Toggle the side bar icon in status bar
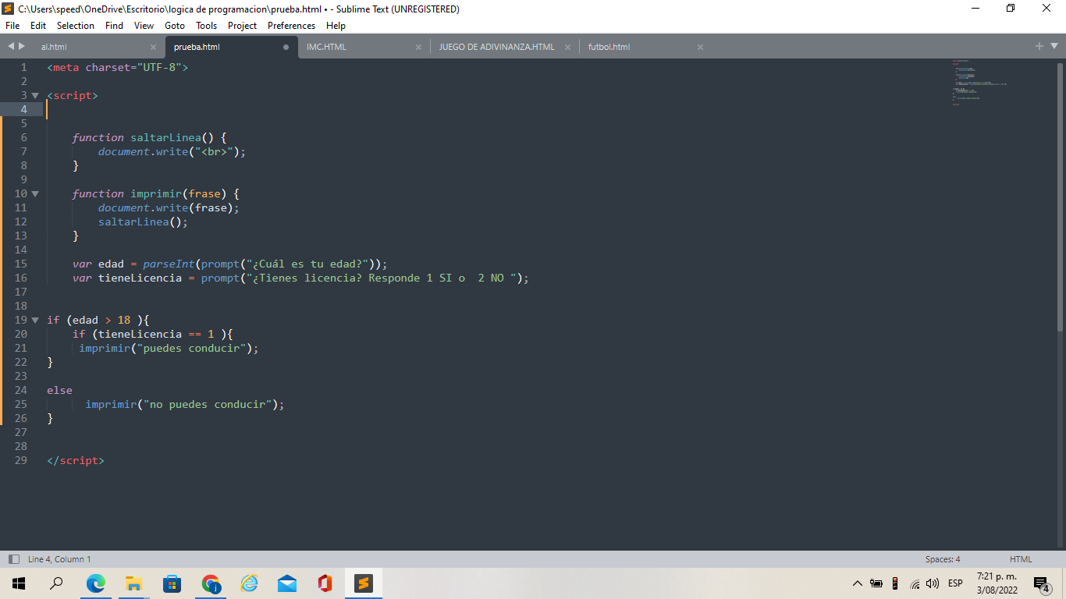 tap(14, 559)
